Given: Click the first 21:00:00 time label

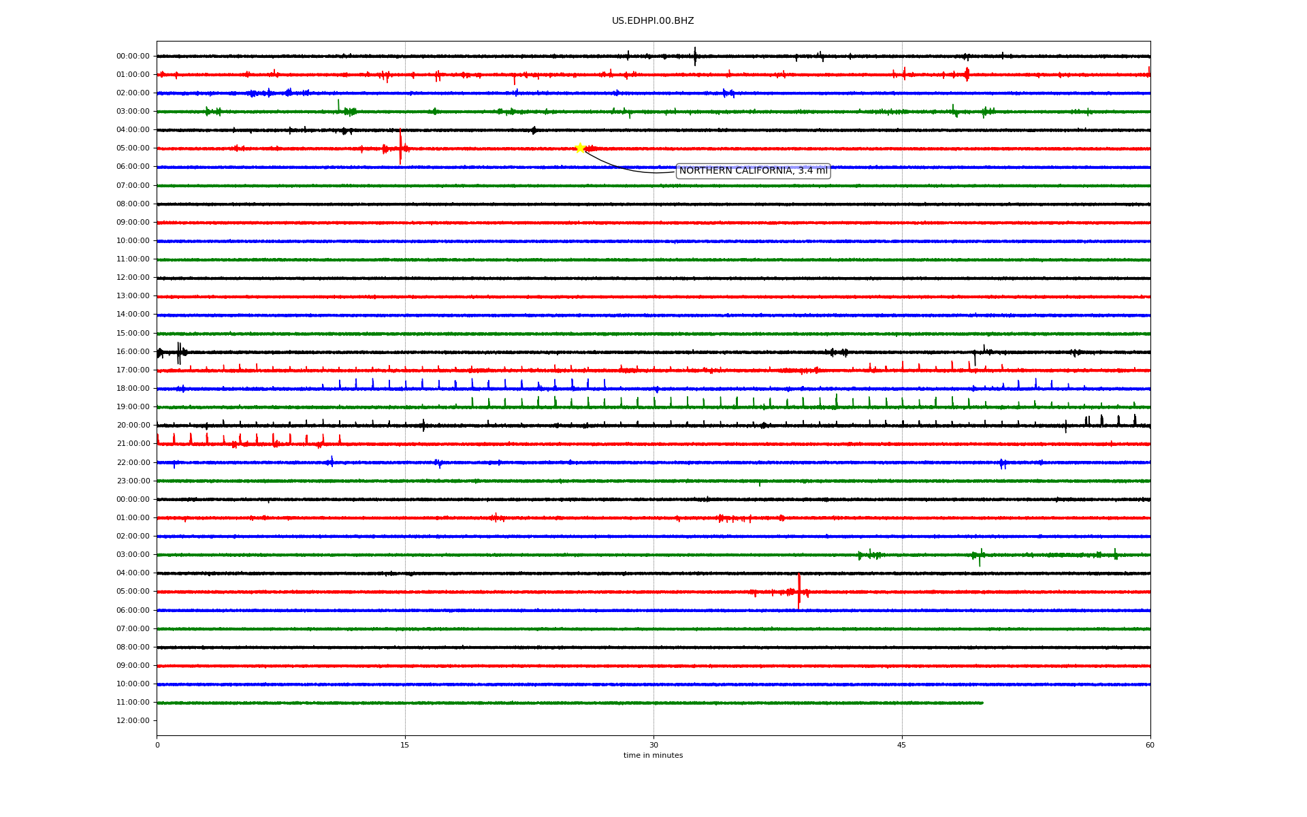Looking at the screenshot, I should (x=133, y=444).
